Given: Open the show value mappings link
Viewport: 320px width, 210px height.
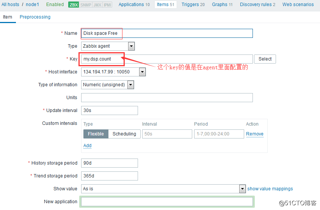Looking at the screenshot, I should (270, 189).
